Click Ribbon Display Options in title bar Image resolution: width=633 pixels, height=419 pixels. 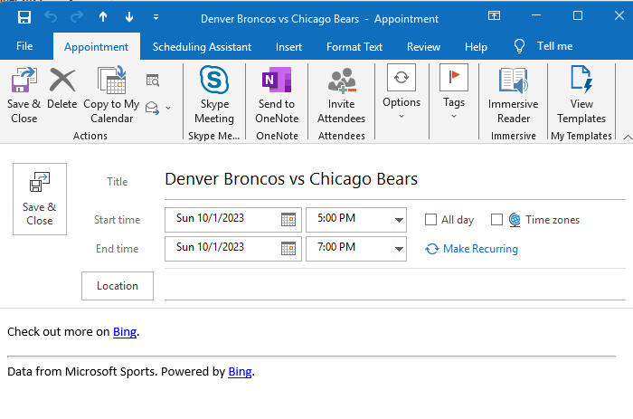(494, 15)
